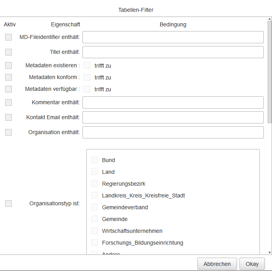
Task: Select the Bund organisation type
Action: 95,160
